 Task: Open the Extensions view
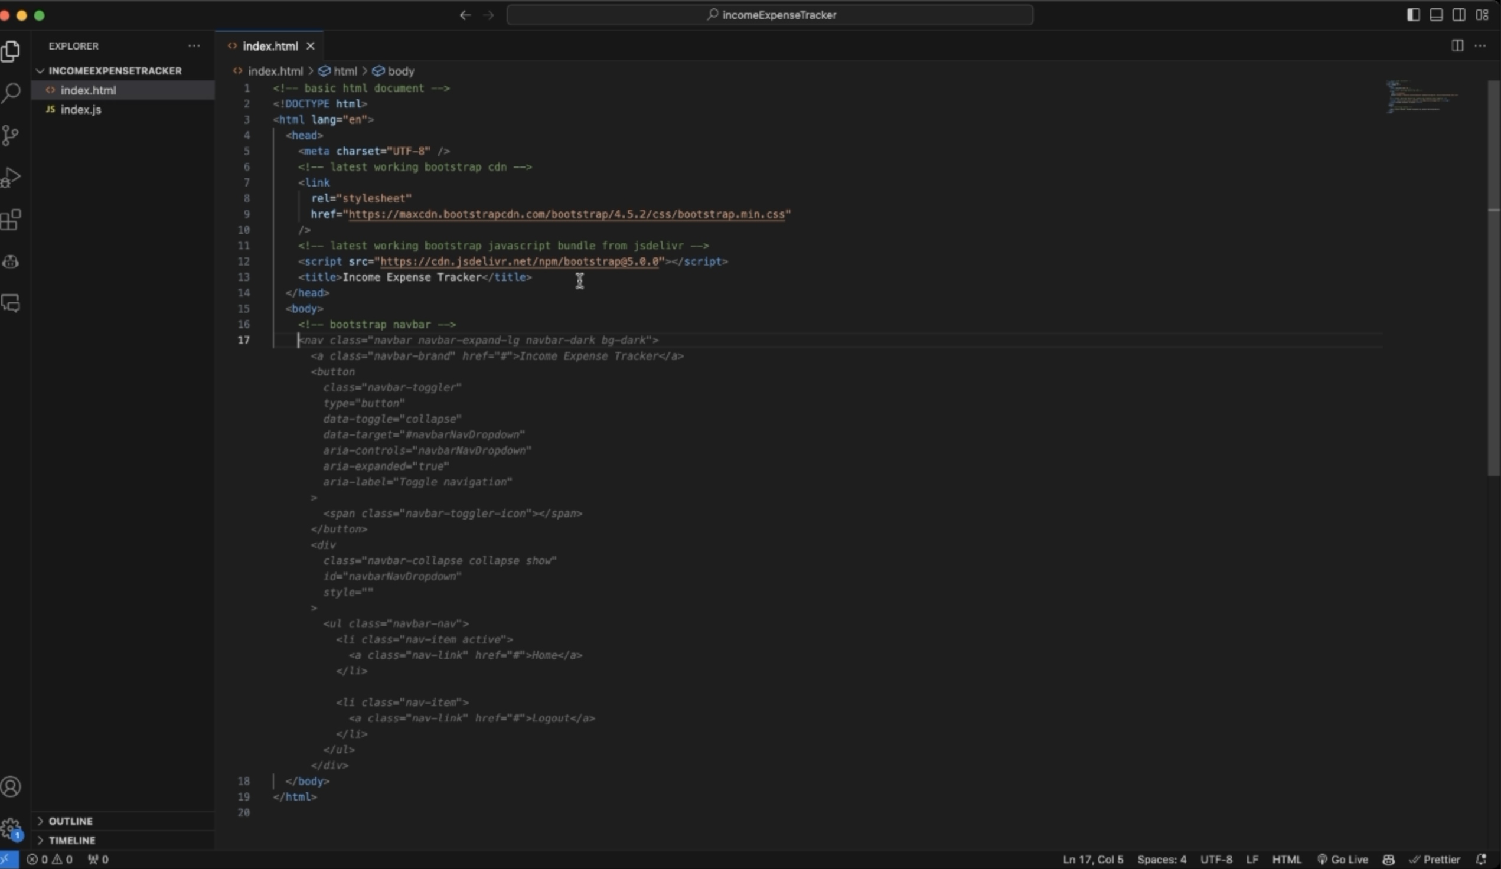11,220
